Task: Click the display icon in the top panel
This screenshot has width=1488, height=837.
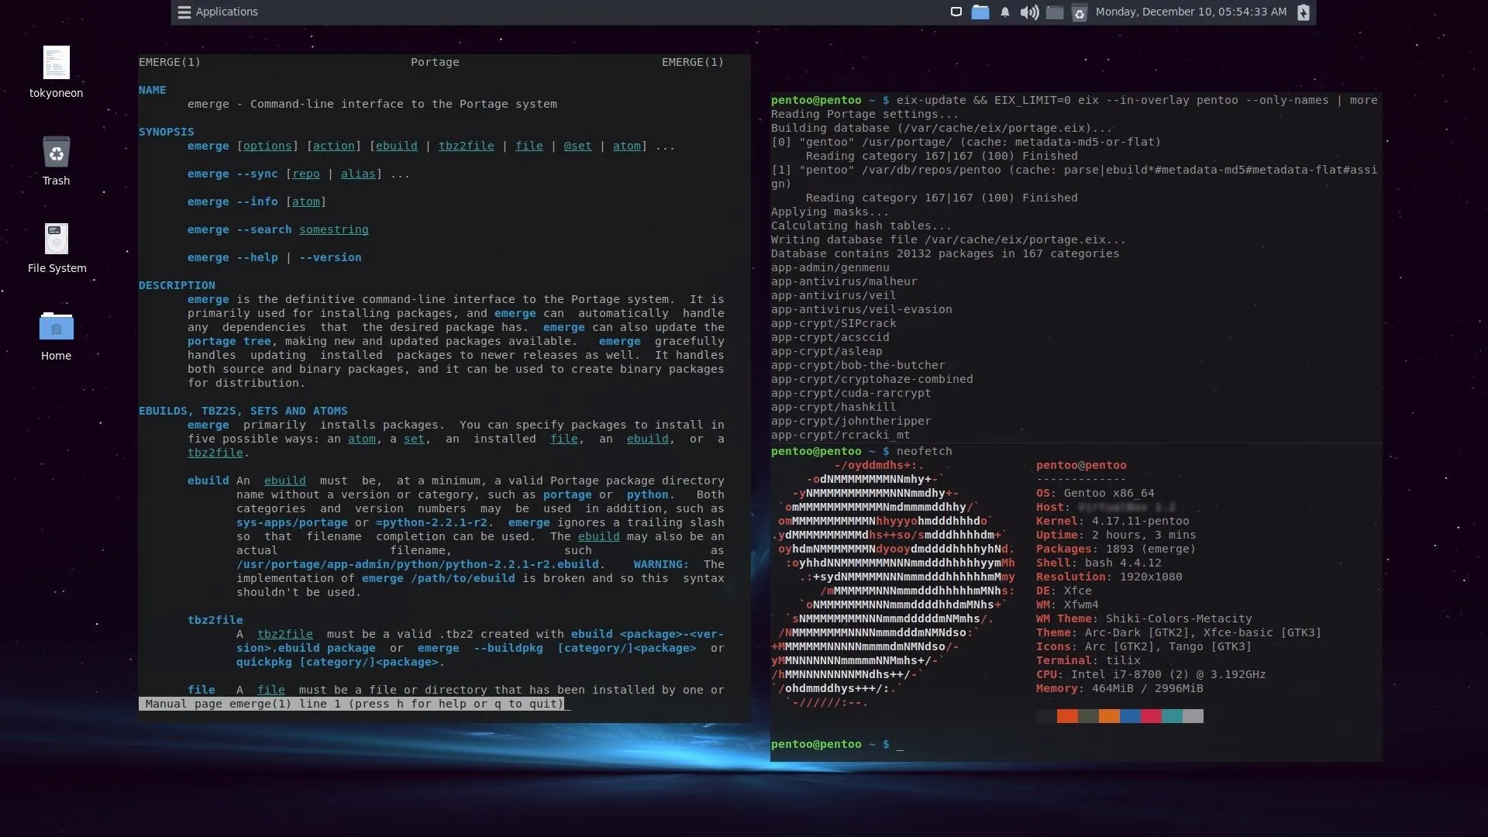Action: (956, 12)
